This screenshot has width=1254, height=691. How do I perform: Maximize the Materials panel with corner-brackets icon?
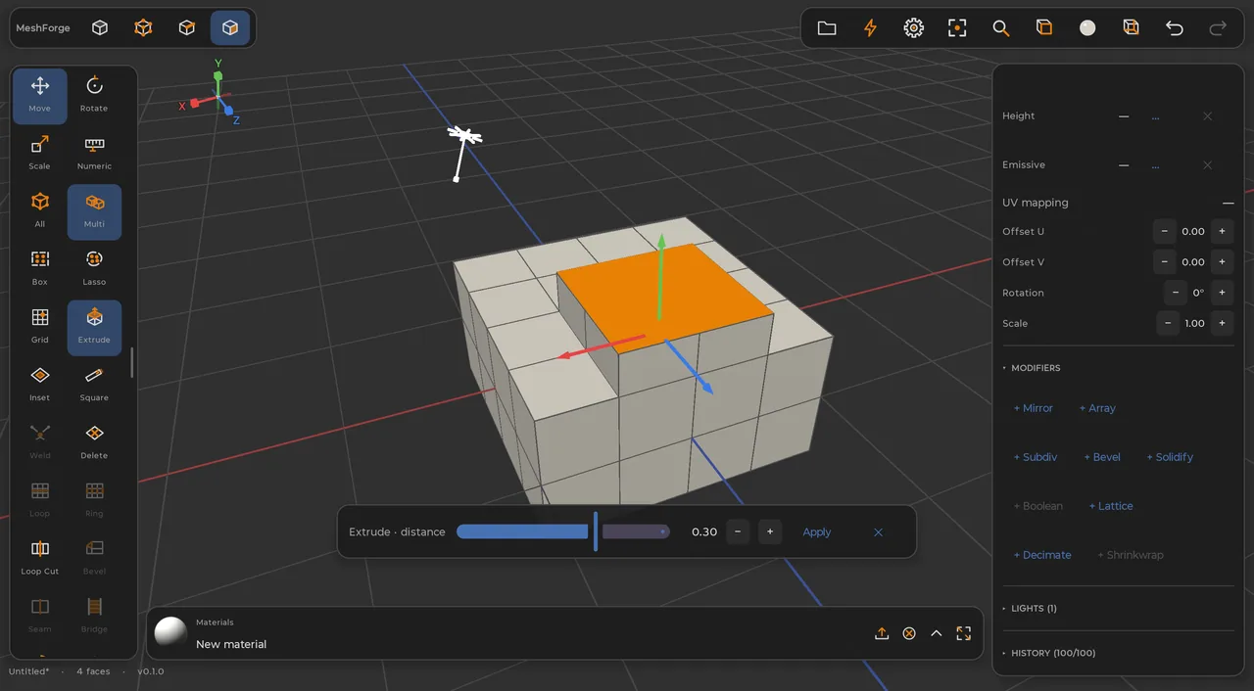[x=964, y=633]
